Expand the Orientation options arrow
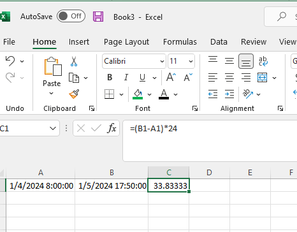Screen dimensions: 297x232 click(258, 94)
